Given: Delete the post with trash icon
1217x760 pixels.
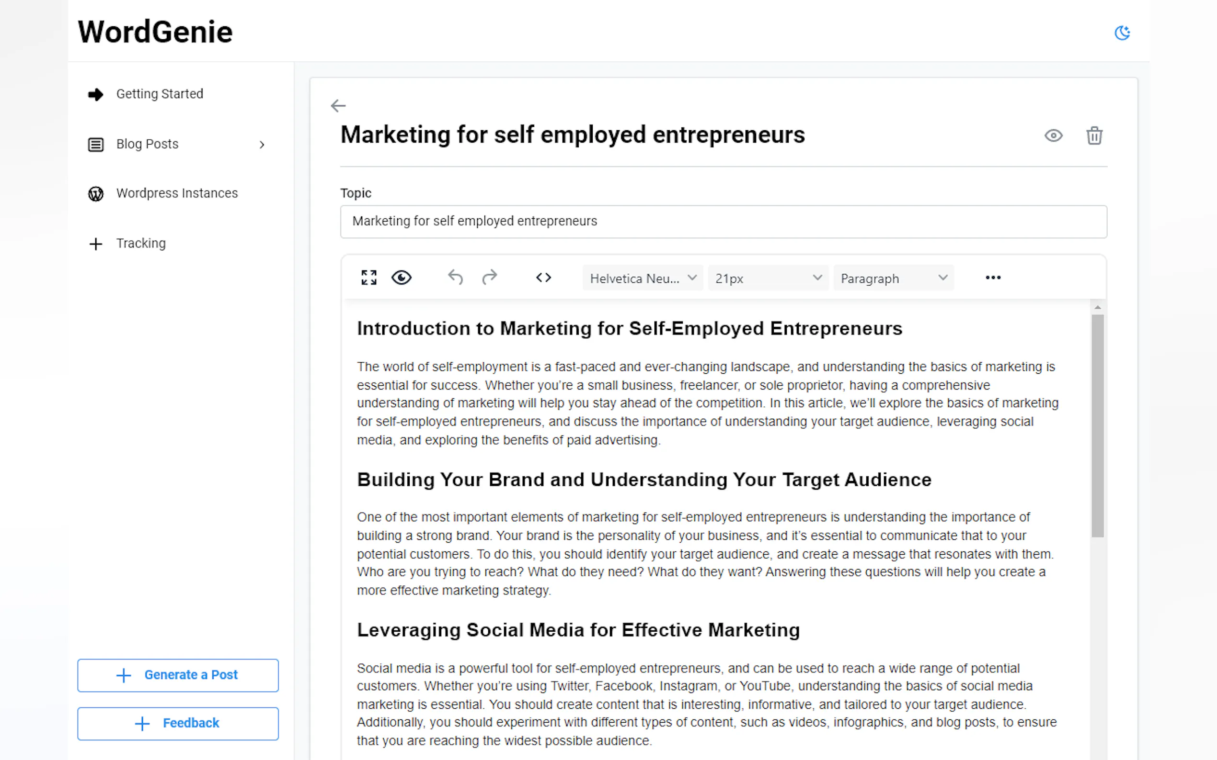Looking at the screenshot, I should pos(1094,136).
